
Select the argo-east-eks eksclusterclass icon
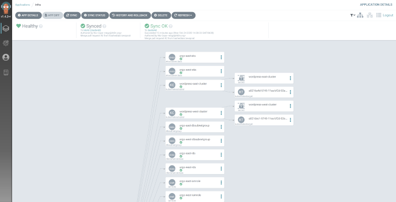point(172,57)
